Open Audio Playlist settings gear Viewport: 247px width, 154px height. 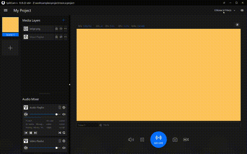click(64, 108)
